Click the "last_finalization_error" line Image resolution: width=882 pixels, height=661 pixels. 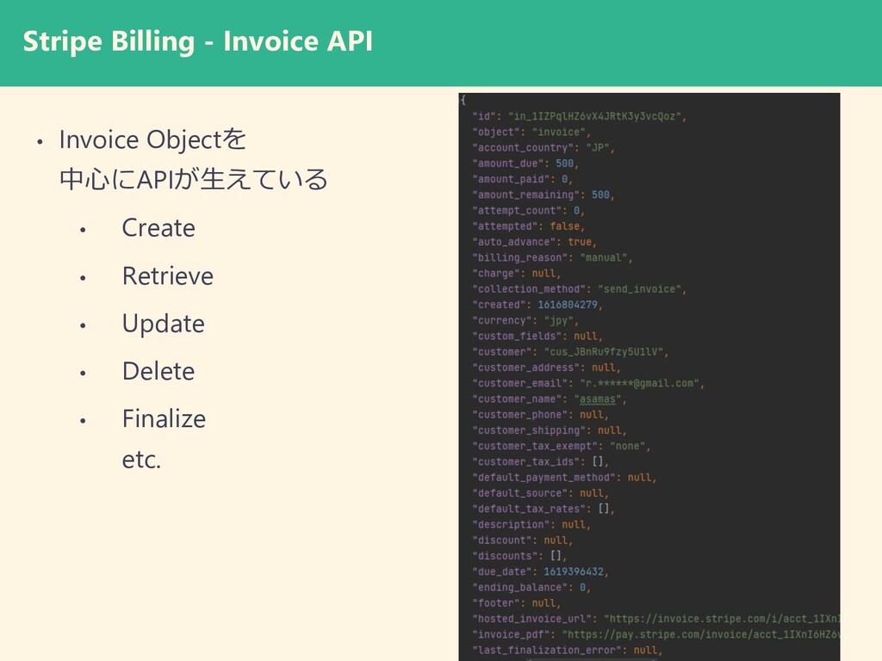pyautogui.click(x=568, y=651)
